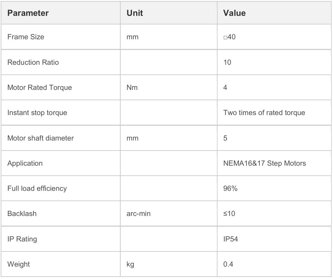
Task: Click the Application row label
Action: tap(25, 163)
